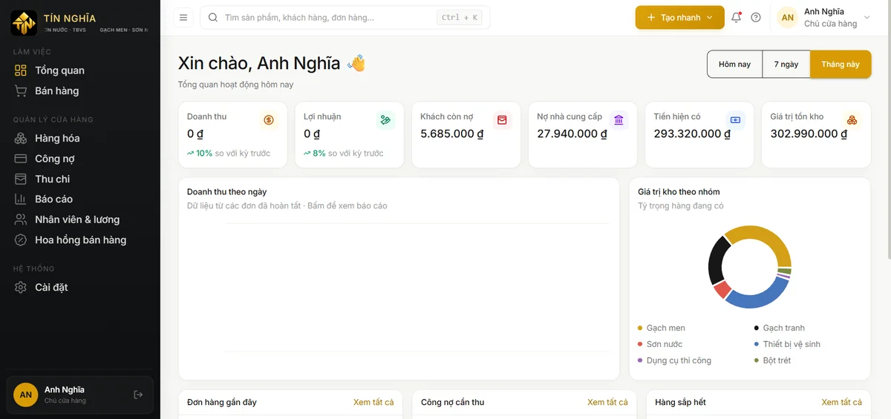This screenshot has width=891, height=419.
Task: Open Báo cáo menu item
Action: [x=79, y=199]
